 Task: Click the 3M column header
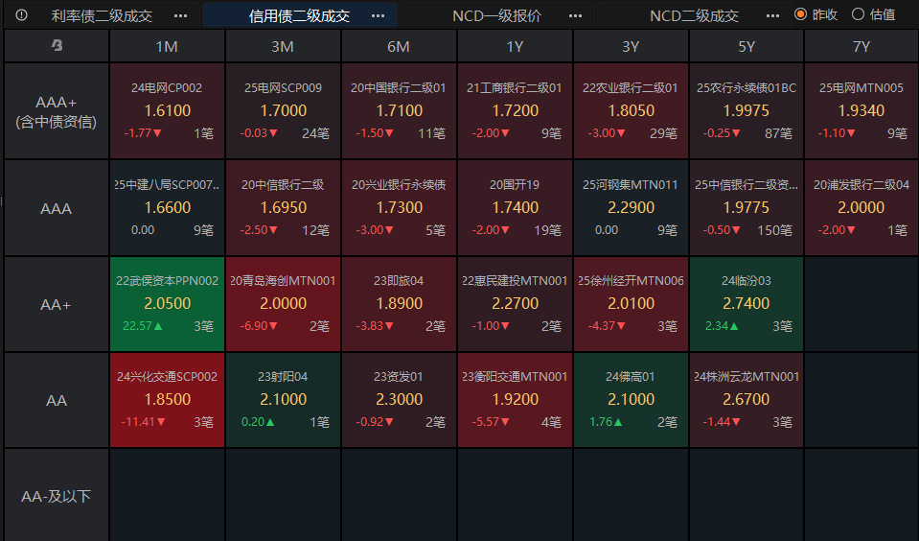click(x=283, y=46)
